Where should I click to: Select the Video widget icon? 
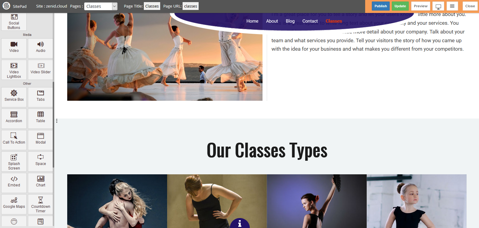[x=14, y=44]
